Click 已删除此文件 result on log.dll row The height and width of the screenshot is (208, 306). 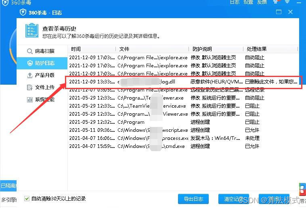(271, 82)
